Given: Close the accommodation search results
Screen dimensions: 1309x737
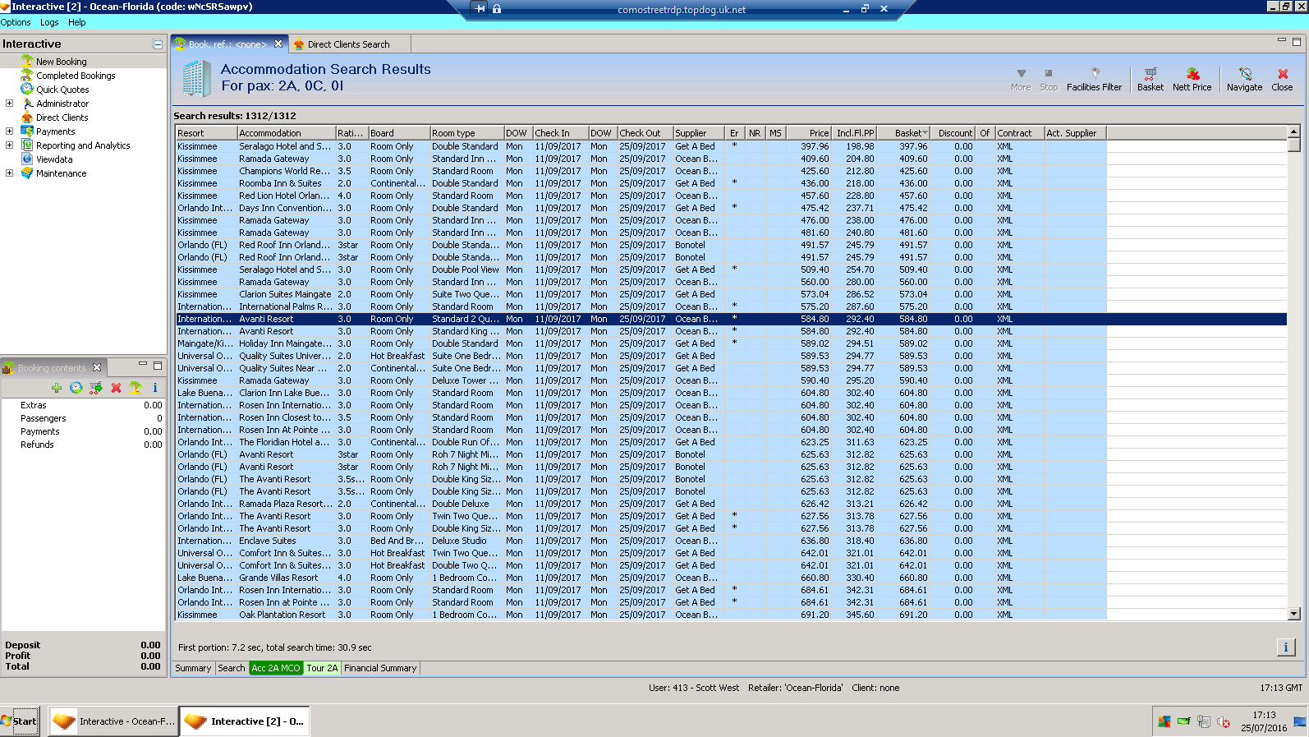Looking at the screenshot, I should [x=1282, y=79].
